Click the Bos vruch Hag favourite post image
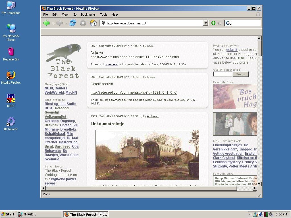 click(x=235, y=97)
